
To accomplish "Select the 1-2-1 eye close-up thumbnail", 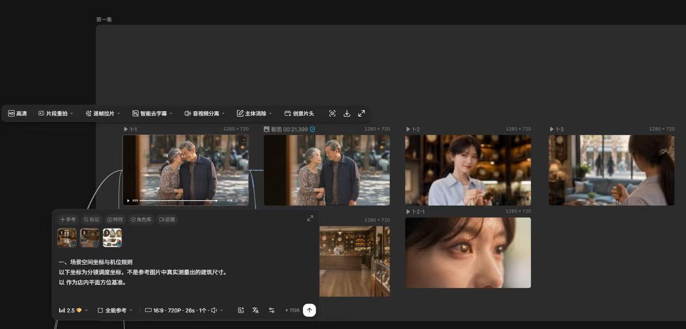I will 468,252.
